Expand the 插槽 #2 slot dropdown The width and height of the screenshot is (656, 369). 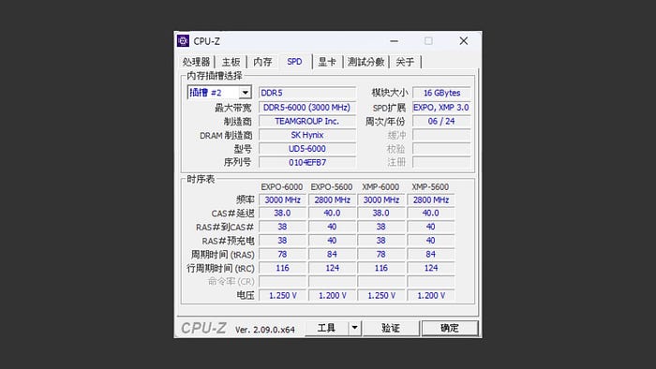pos(246,93)
